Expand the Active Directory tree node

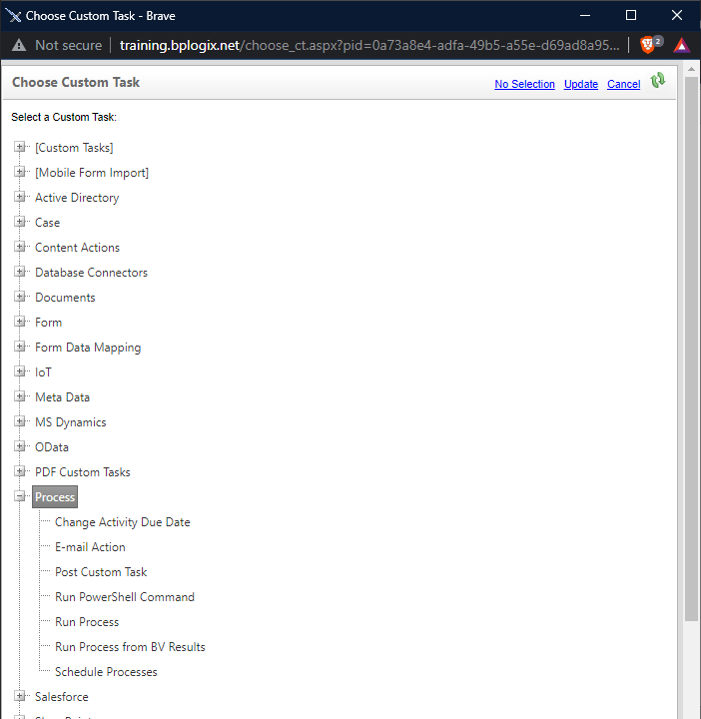(19, 197)
